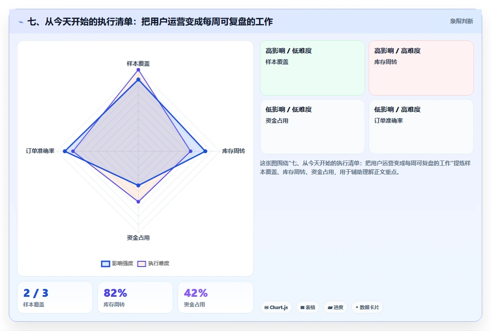Click the description paragraph starting 这张图围绕

tap(365, 167)
